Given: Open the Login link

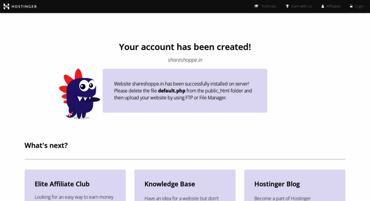Looking at the screenshot, I should click(359, 6).
